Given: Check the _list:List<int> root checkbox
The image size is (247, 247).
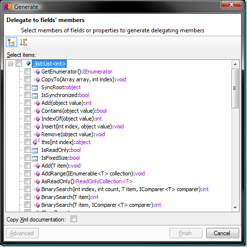Looking at the screenshot, I should tap(19, 64).
